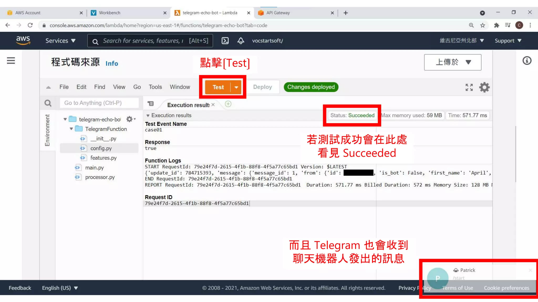Viewport: 538px width, 302px height.
Task: Bookmark this page with star icon
Action: pos(483,25)
